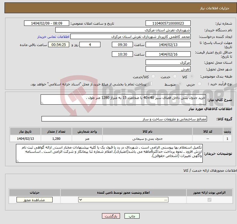Click the شماره نیاز field 1104005710000023
The width and height of the screenshot is (237, 224).
pyautogui.click(x=168, y=23)
